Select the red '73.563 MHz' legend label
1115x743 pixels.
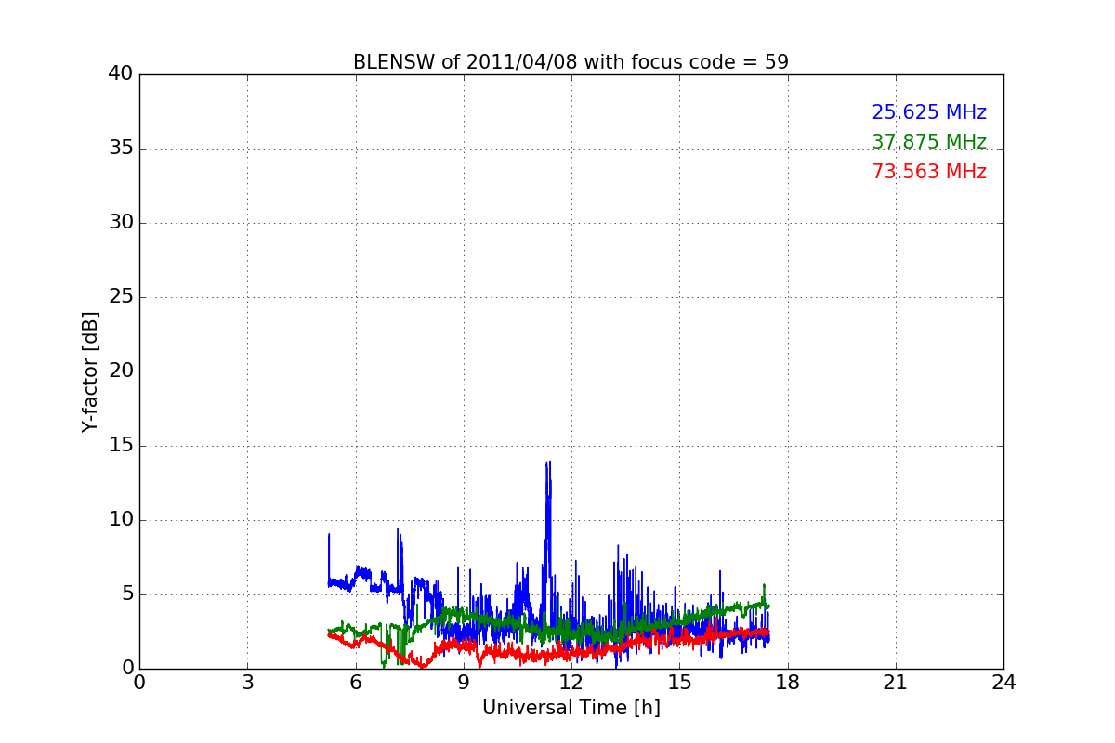pos(929,172)
